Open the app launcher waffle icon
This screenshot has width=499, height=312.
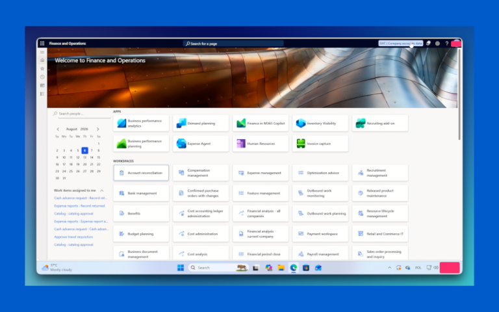click(42, 44)
